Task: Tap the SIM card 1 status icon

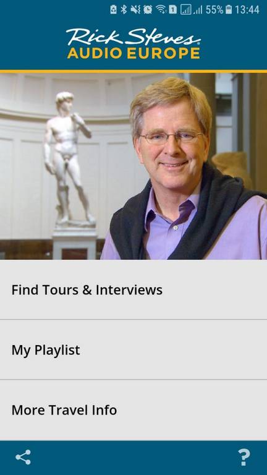Action: point(173,10)
